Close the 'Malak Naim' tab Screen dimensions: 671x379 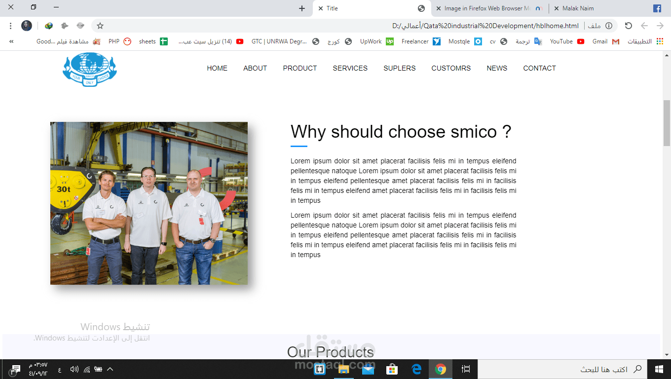(557, 8)
